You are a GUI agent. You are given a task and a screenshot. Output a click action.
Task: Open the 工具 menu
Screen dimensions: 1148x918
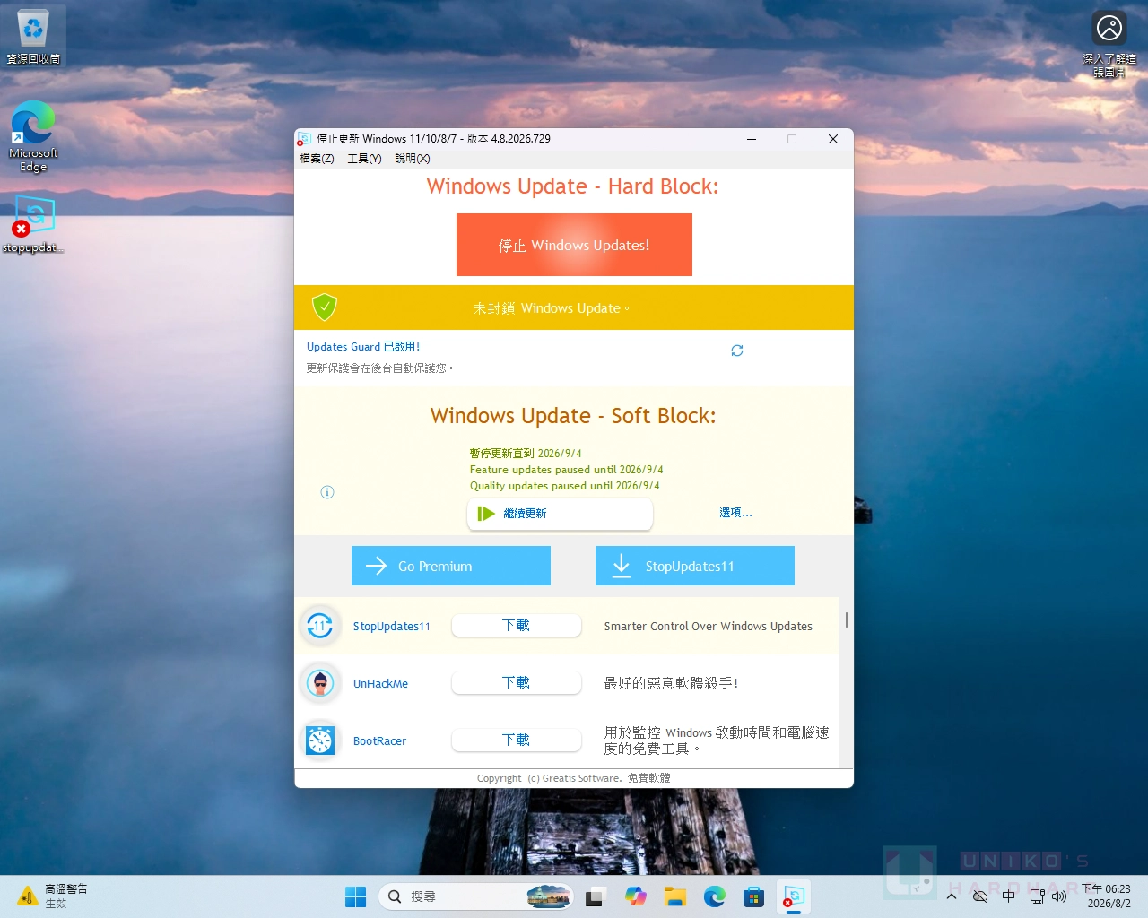(x=364, y=159)
